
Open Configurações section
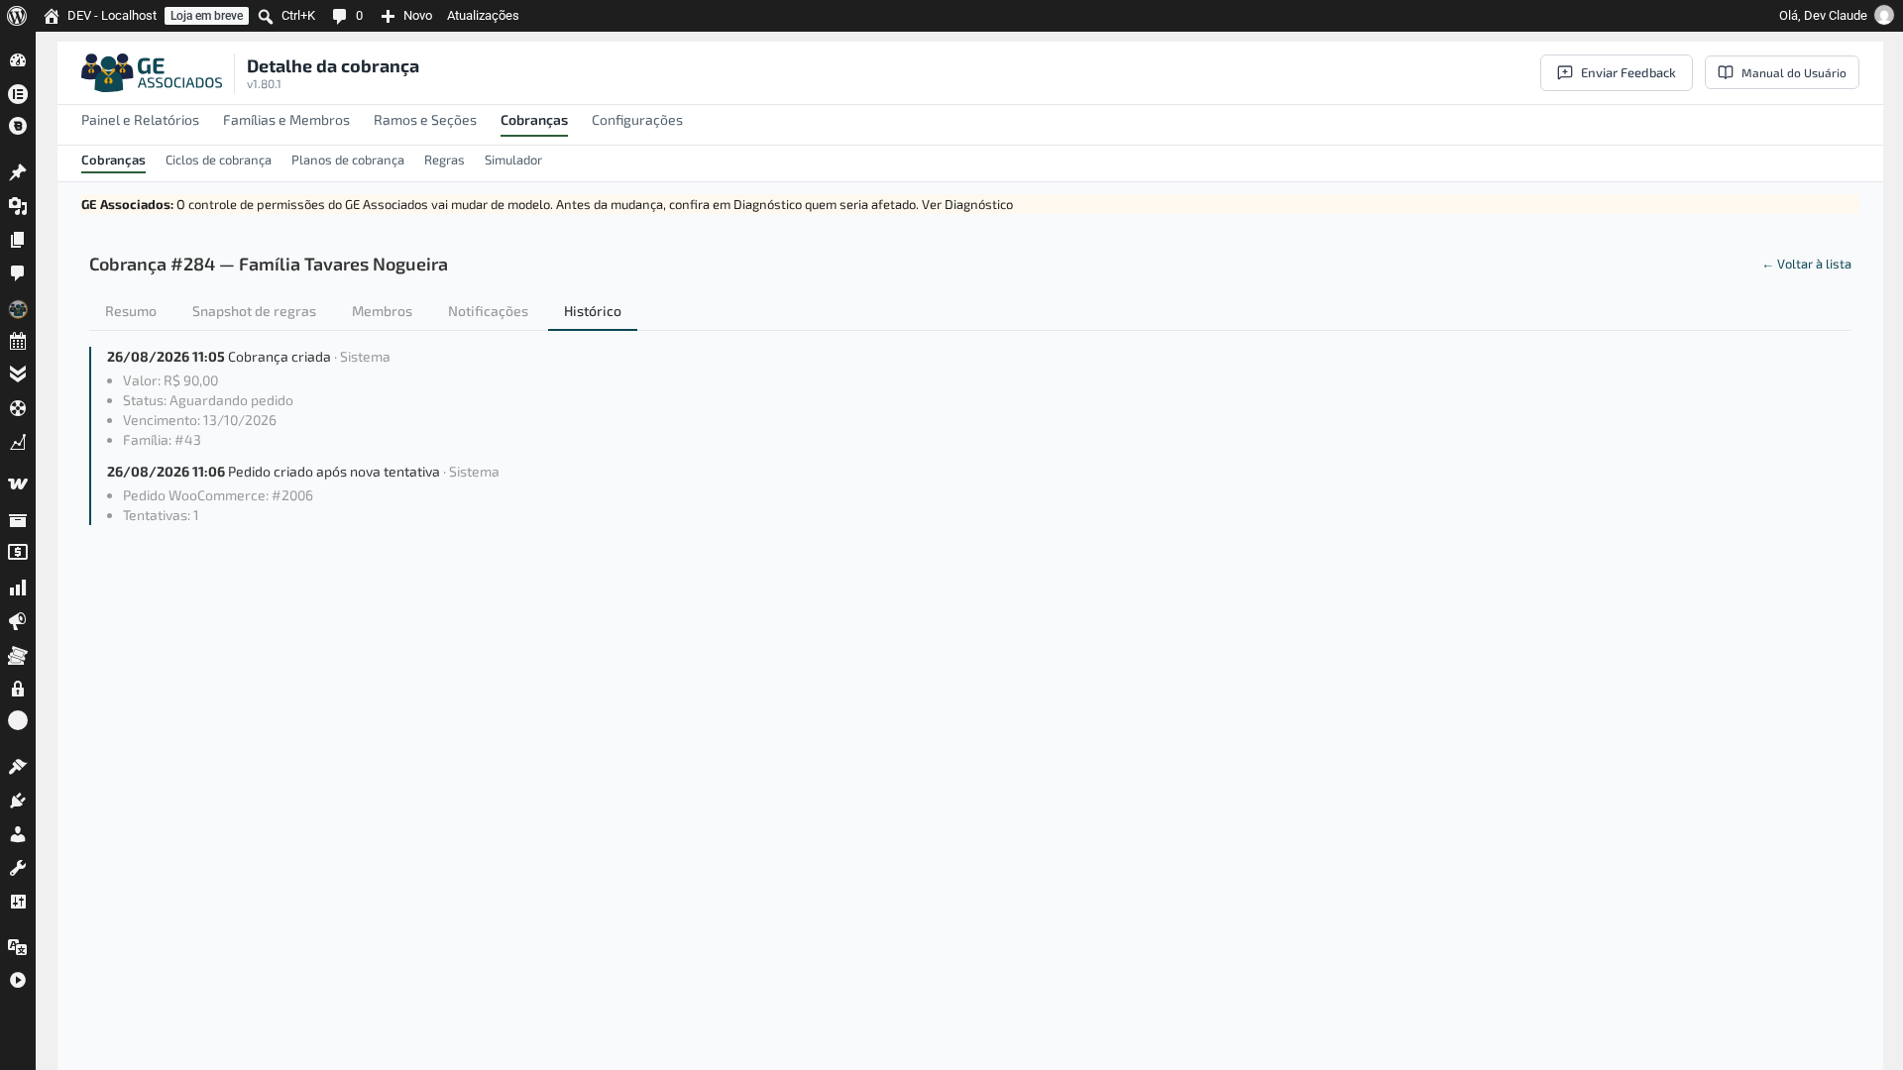click(x=637, y=120)
